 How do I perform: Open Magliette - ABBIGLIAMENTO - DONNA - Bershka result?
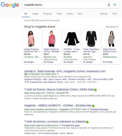click(58, 105)
